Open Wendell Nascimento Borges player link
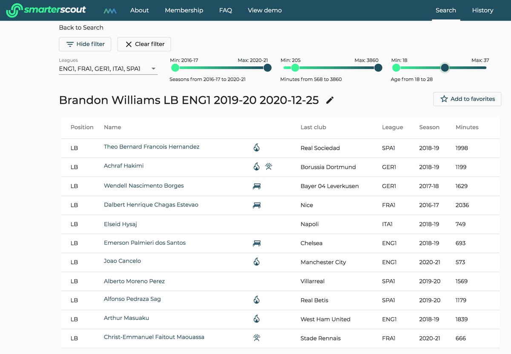 pos(144,186)
